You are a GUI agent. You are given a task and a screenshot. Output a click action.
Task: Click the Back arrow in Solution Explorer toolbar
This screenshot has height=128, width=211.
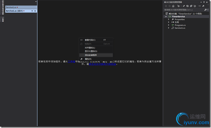pos(166,6)
